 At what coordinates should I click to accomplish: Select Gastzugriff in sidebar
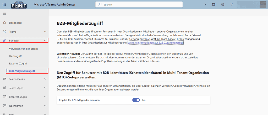coord(15,56)
